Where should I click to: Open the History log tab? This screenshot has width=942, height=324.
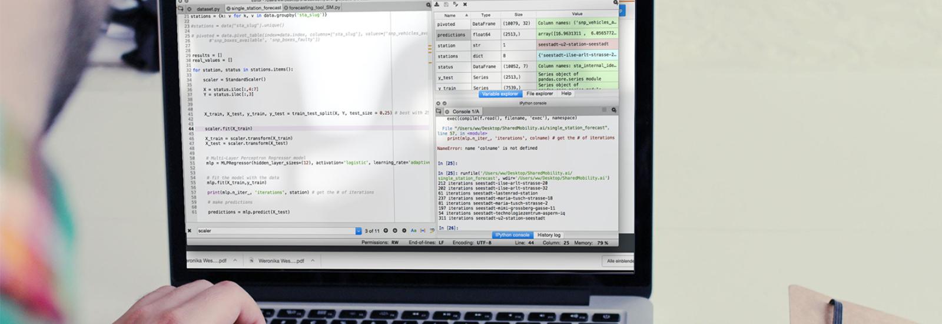click(x=549, y=235)
